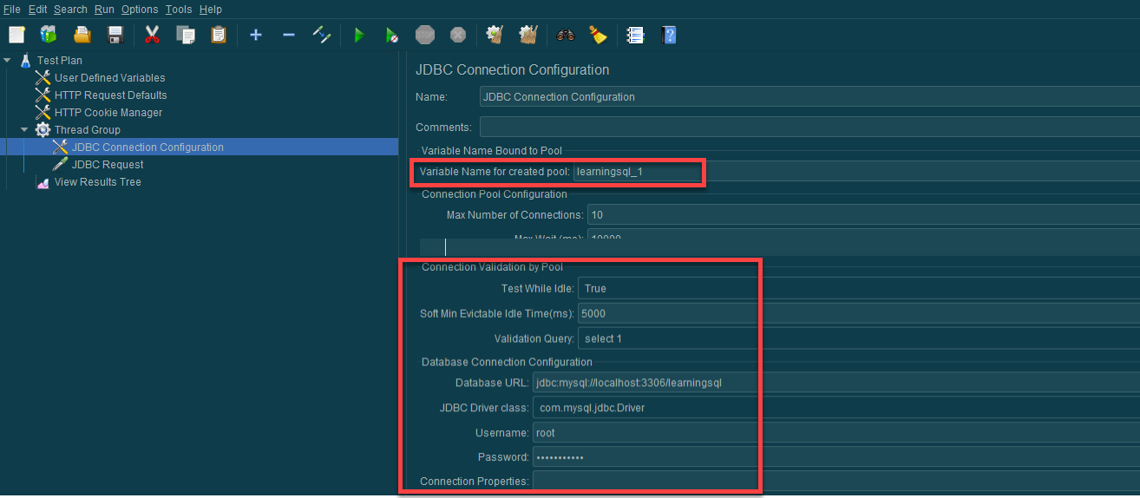Click the Comments input field
The image size is (1140, 498).
pos(809,127)
